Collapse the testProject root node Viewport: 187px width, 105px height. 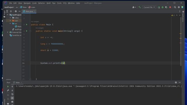8,15
